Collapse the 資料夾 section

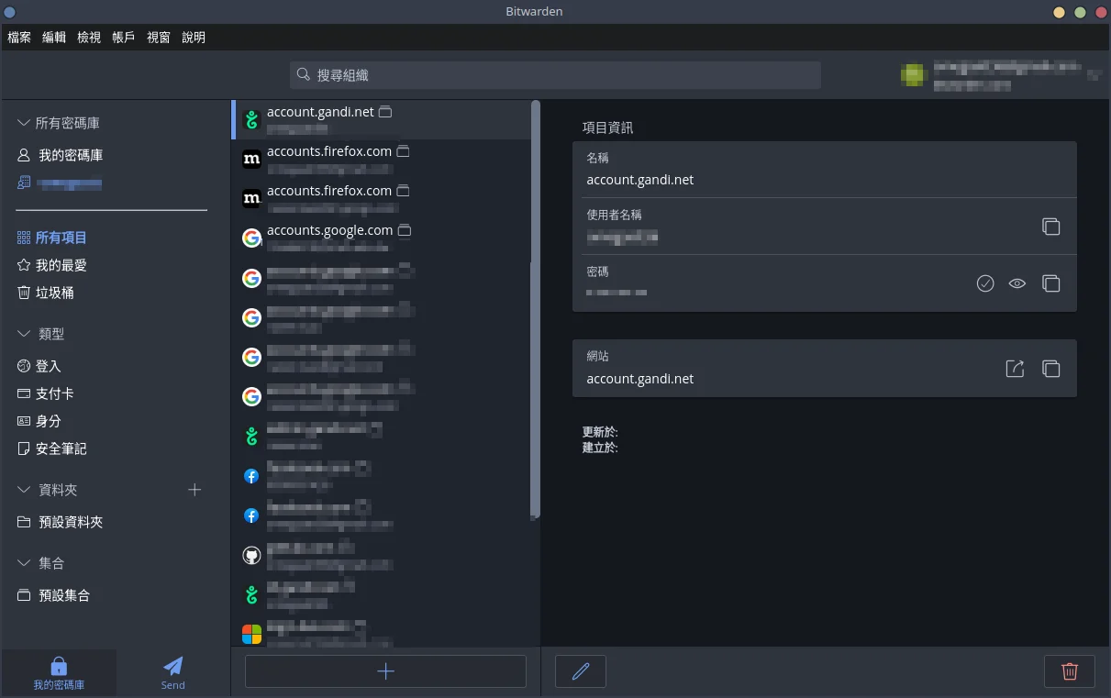(x=24, y=490)
